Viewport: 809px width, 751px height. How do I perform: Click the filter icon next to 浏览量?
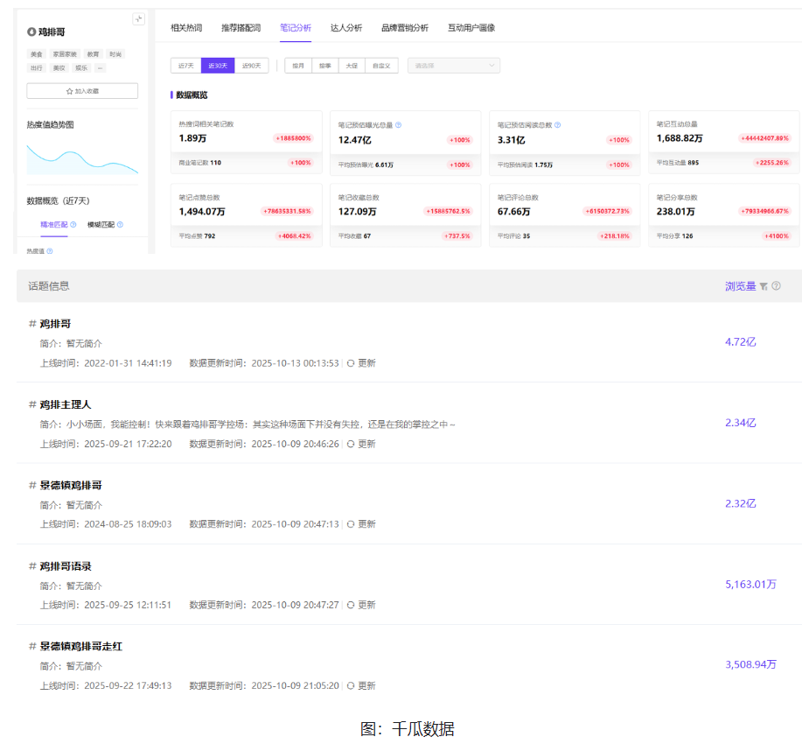764,286
